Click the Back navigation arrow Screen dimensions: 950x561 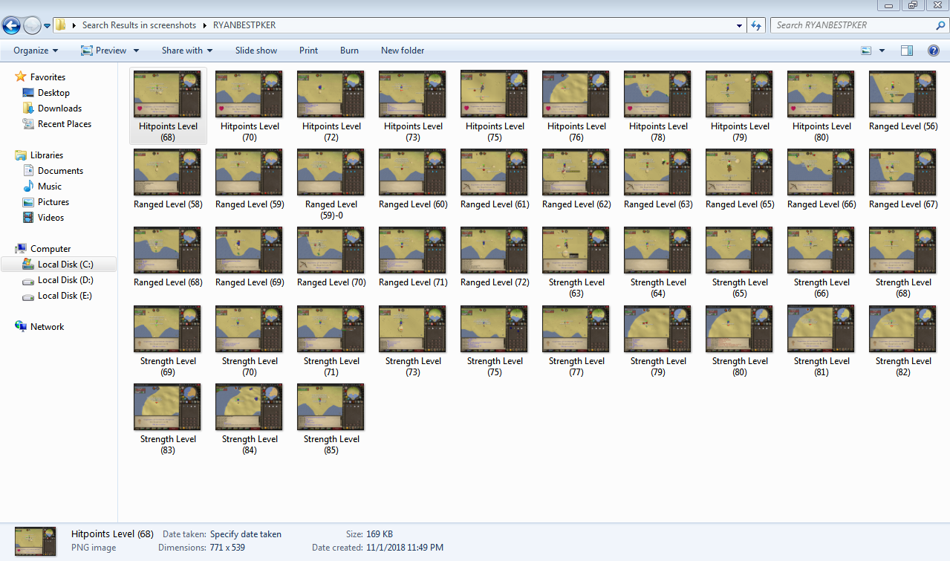click(x=12, y=26)
